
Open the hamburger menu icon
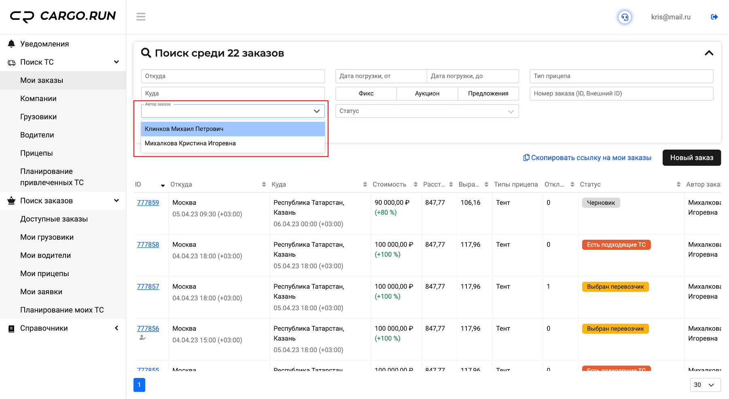(141, 17)
